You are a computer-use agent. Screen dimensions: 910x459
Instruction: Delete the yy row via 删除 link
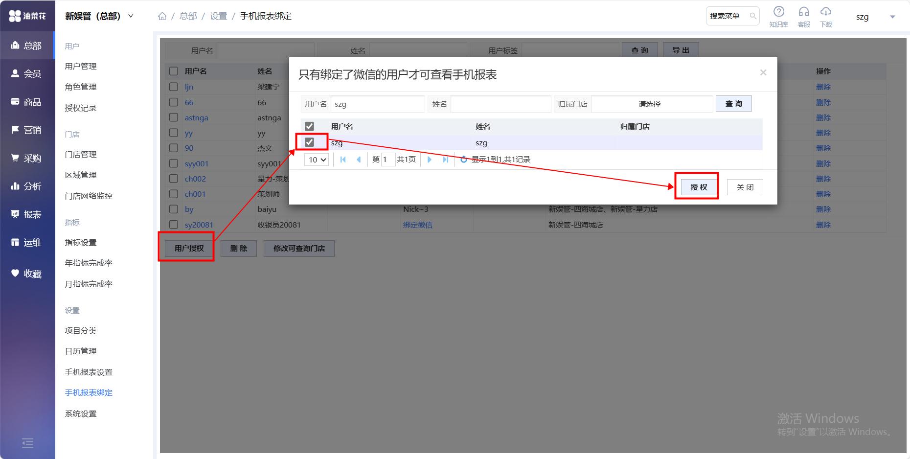823,133
